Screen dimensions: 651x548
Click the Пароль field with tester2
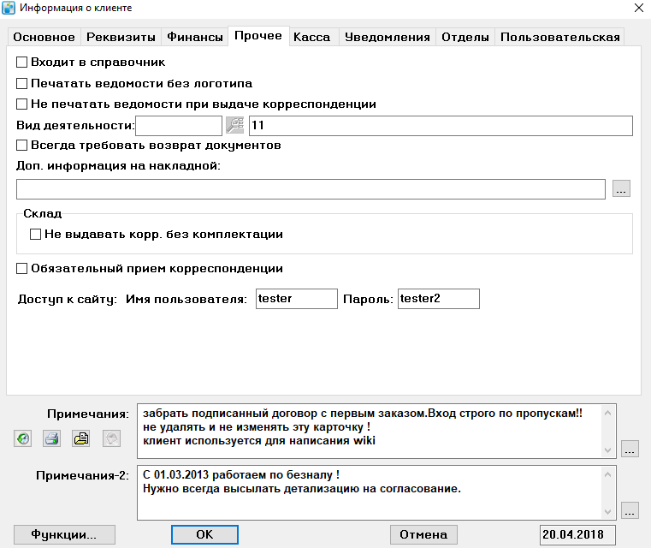[x=439, y=299]
